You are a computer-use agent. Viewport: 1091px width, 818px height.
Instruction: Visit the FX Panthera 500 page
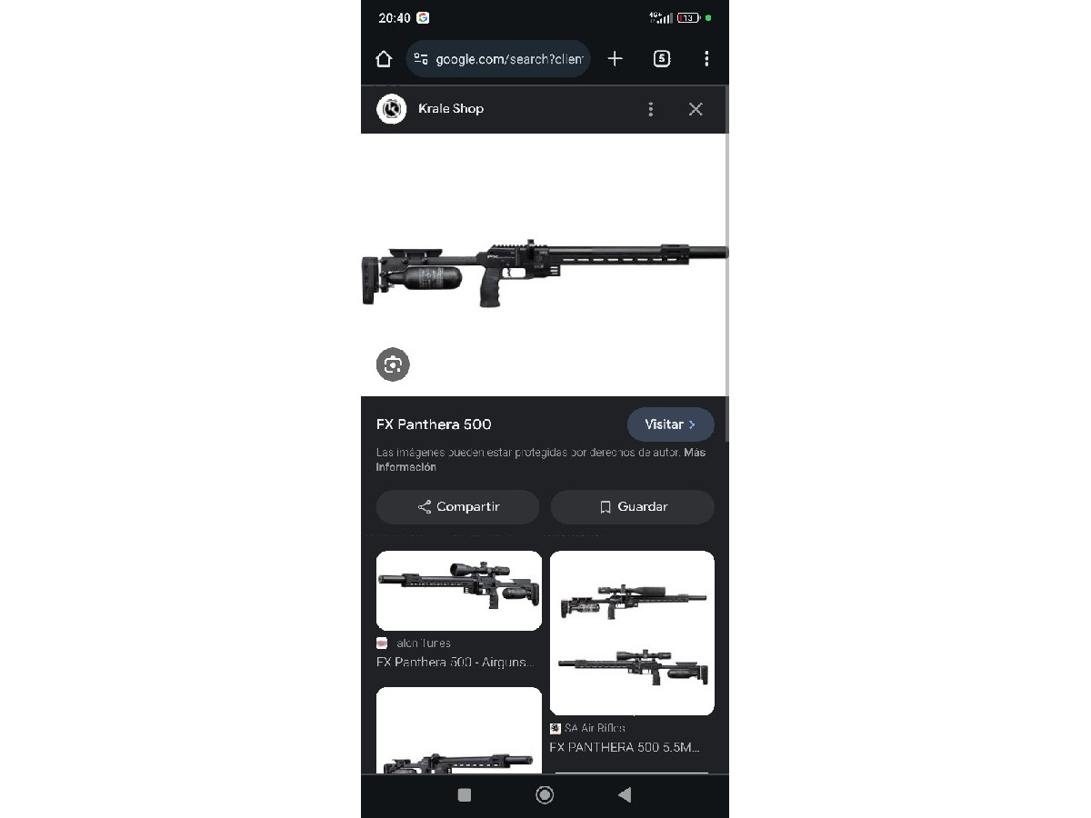[670, 424]
